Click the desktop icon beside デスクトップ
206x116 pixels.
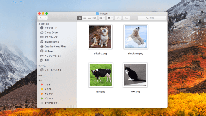(42, 37)
